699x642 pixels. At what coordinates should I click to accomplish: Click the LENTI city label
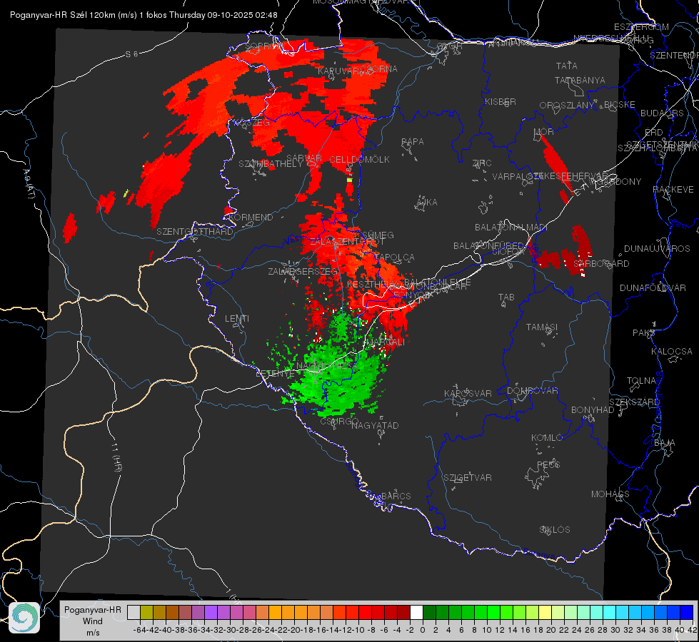pos(237,319)
